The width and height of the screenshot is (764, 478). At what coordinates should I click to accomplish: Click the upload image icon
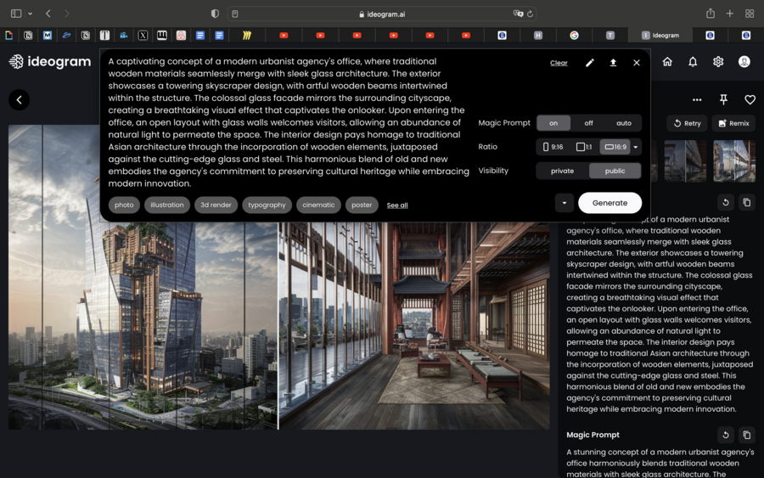tap(613, 63)
